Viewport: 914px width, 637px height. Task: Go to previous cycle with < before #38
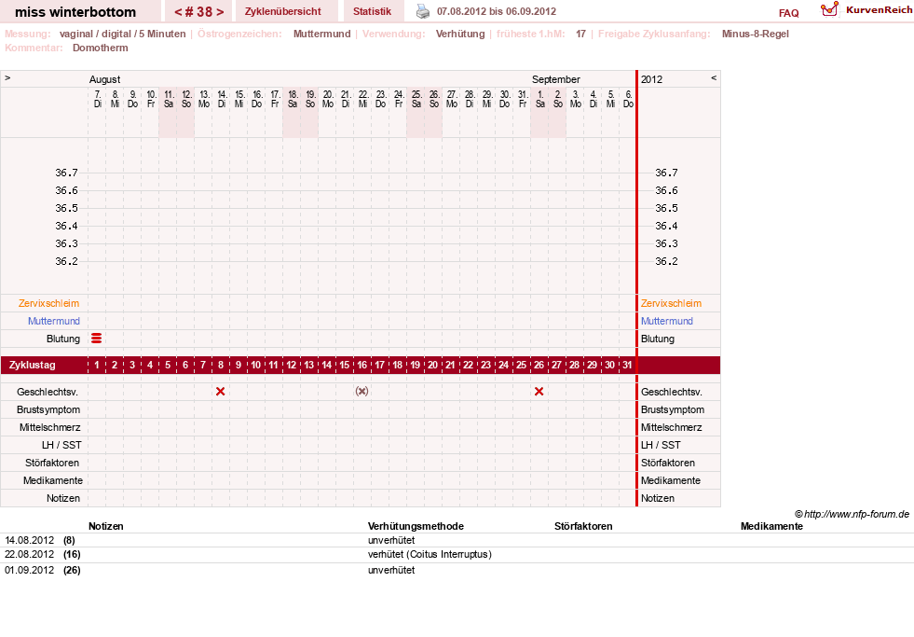178,12
